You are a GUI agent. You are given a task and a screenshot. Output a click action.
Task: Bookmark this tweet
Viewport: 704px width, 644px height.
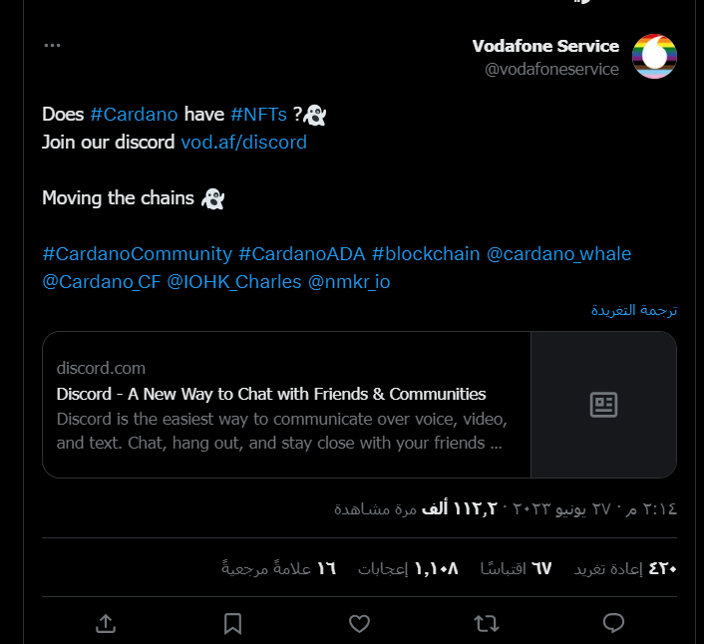click(232, 623)
